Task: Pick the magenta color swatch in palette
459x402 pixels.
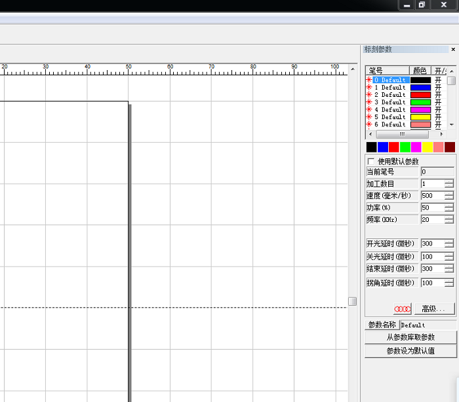Action: (x=416, y=147)
